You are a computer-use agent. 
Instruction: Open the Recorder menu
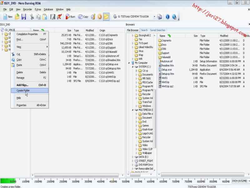click(27, 9)
